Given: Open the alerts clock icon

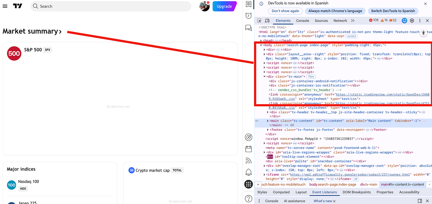Looking at the screenshot, I should (248, 16).
